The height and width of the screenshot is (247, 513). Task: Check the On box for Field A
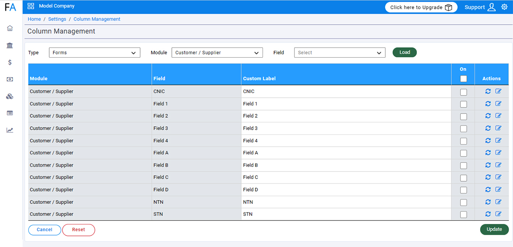(463, 153)
